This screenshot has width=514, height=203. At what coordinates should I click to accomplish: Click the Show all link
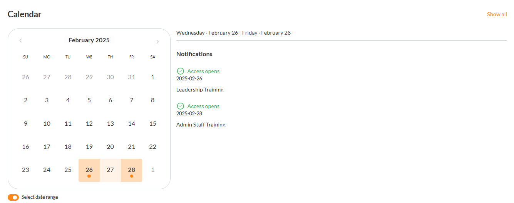click(x=497, y=14)
